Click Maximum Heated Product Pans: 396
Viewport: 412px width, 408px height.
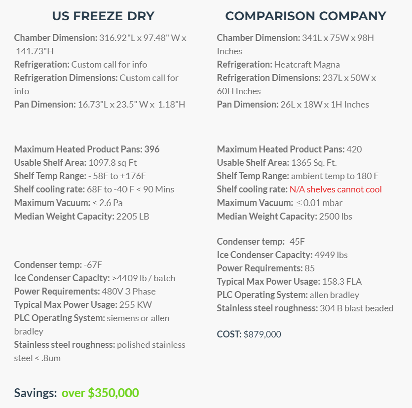click(87, 149)
